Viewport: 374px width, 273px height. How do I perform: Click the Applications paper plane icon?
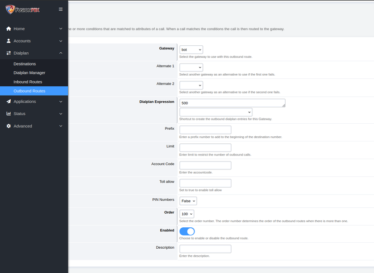pyautogui.click(x=8, y=101)
